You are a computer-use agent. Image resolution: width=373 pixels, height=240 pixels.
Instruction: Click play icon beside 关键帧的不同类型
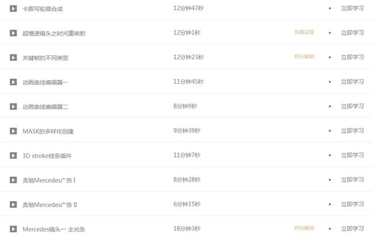click(x=13, y=57)
